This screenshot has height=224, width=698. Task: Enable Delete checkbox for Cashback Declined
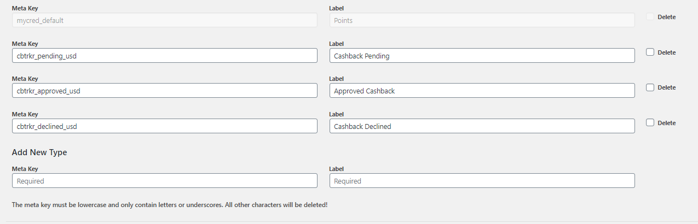[650, 123]
